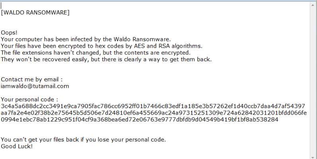
Task: Place cursor on the word Oops!
Action: coord(9,32)
